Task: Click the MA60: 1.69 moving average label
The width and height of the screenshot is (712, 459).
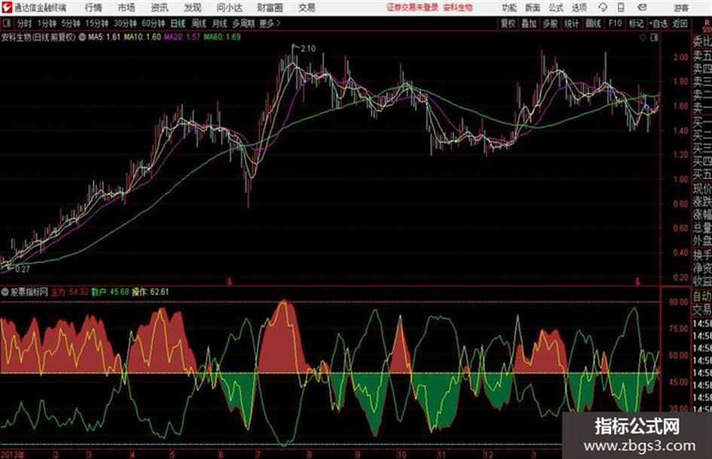Action: (x=222, y=37)
